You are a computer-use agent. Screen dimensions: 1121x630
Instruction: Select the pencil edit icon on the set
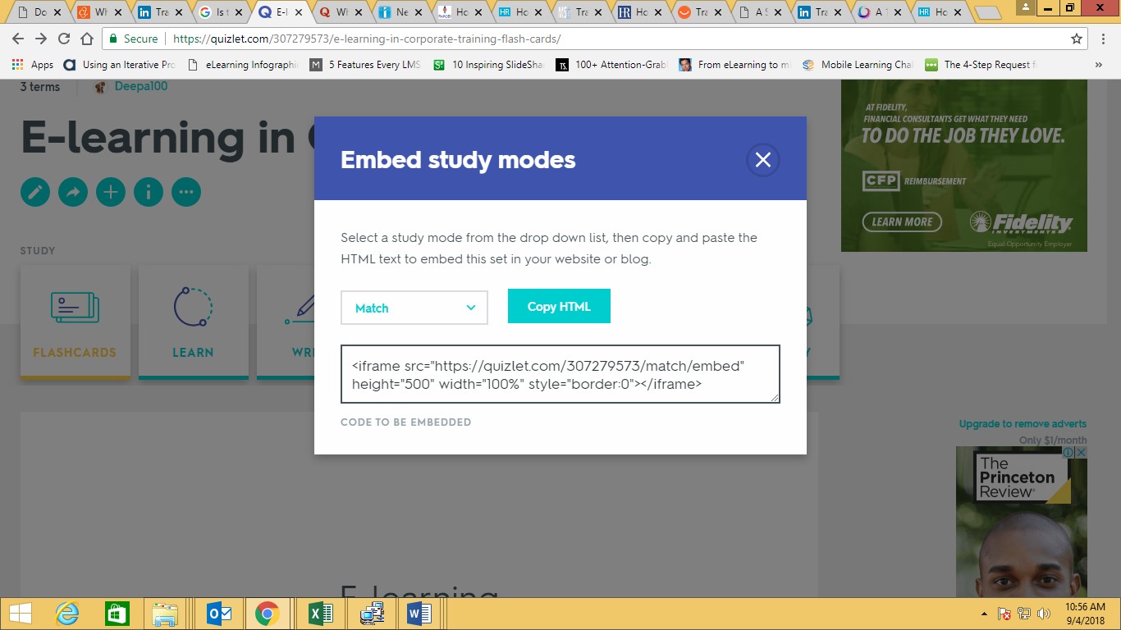coord(34,191)
